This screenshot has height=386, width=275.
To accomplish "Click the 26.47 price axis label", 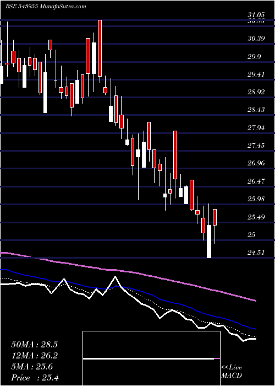I will [256, 181].
